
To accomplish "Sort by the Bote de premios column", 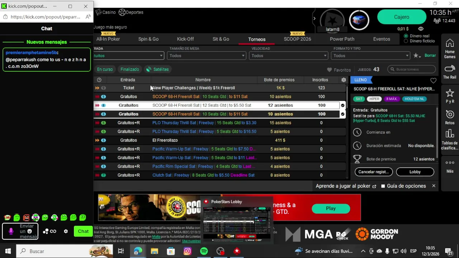I will tap(279, 80).
